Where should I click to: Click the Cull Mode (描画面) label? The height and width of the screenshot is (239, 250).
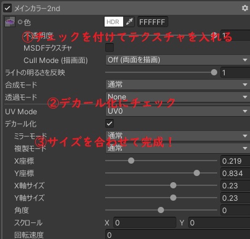(56, 61)
